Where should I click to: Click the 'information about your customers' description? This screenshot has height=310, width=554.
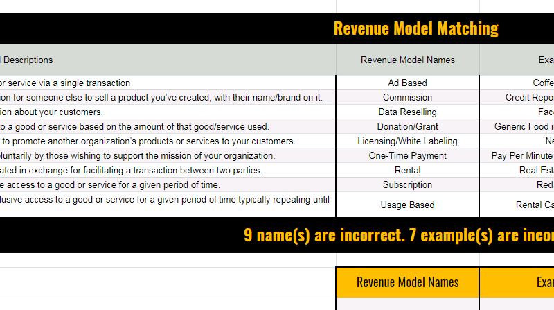click(168, 112)
